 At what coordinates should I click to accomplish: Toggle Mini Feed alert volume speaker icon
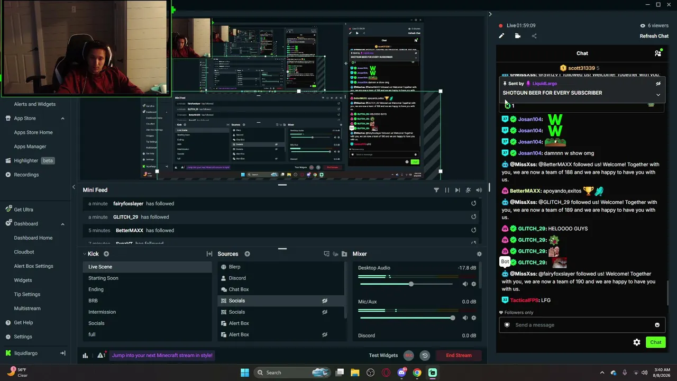click(x=479, y=190)
